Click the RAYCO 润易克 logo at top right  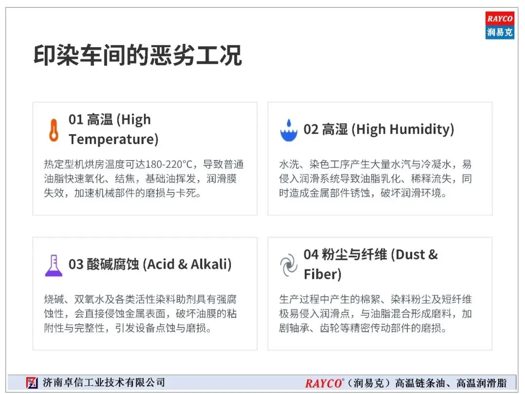coord(500,25)
